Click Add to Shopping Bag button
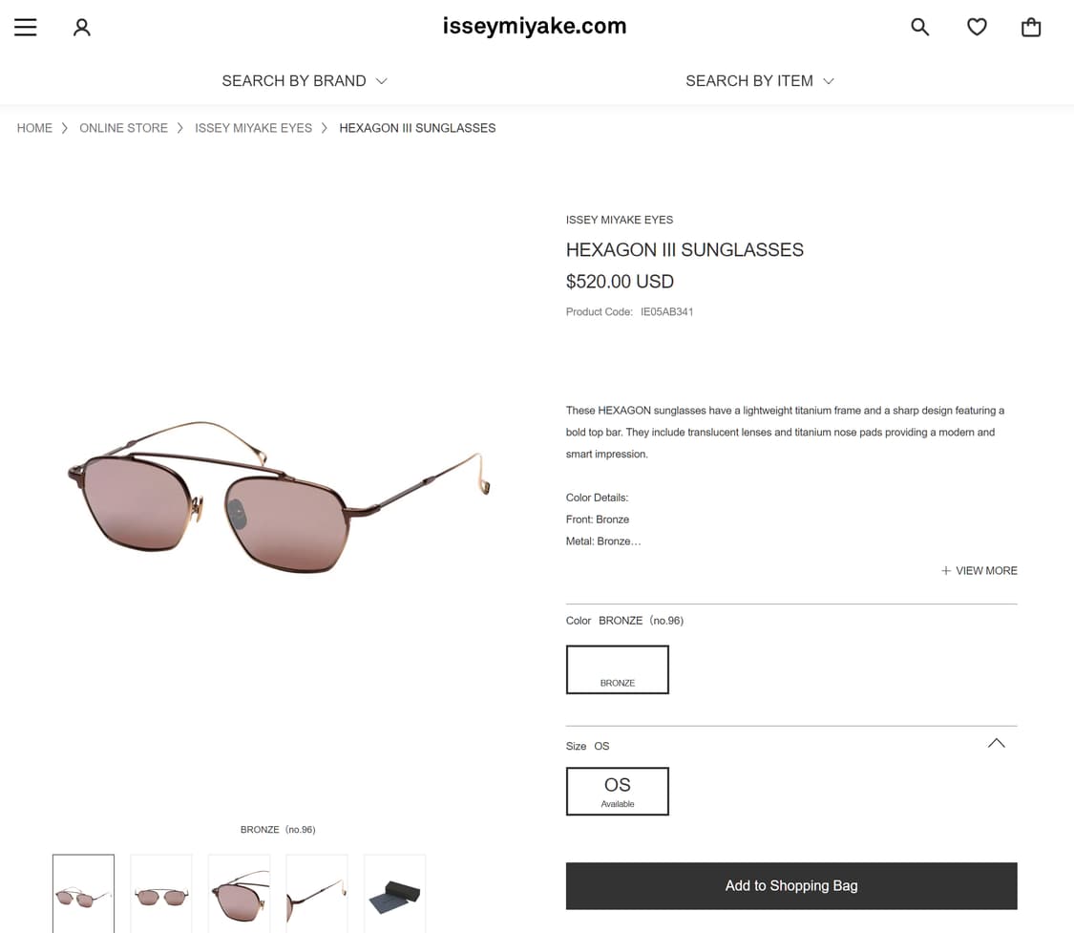Viewport: 1074px width, 933px height. click(x=791, y=886)
